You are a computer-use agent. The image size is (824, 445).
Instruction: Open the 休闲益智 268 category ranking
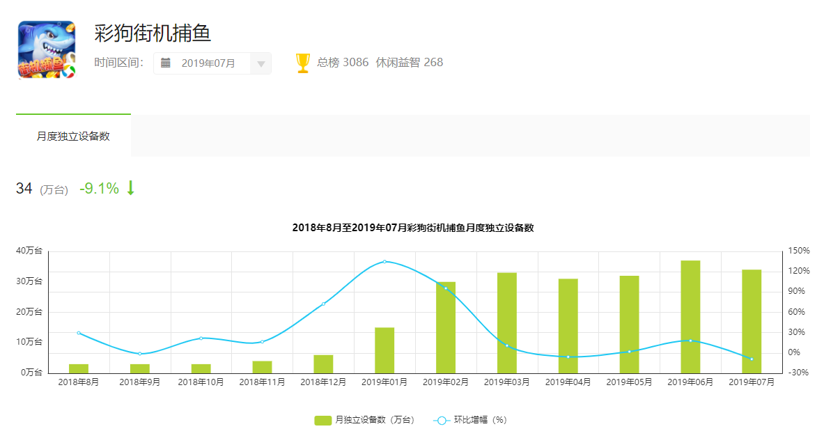click(x=409, y=63)
